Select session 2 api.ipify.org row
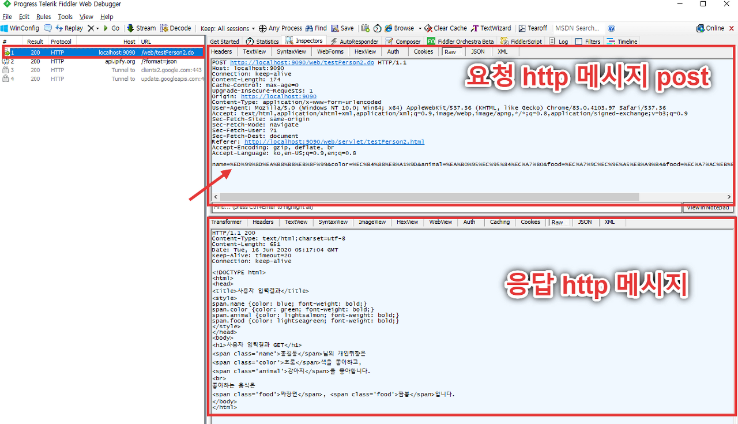Screen dimensions: 738x424 pyautogui.click(x=102, y=61)
